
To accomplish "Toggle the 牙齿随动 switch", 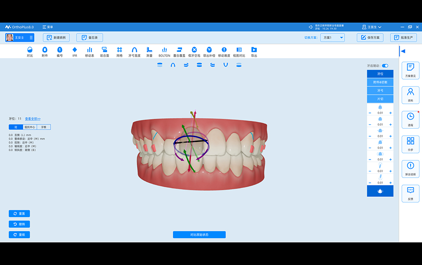I will click(x=385, y=65).
